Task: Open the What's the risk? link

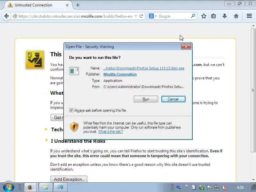Action: click(x=110, y=132)
